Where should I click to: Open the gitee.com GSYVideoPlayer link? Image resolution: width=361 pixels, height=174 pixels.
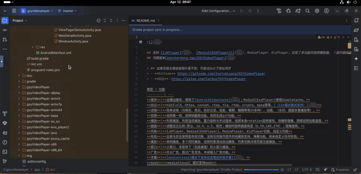click(x=209, y=79)
